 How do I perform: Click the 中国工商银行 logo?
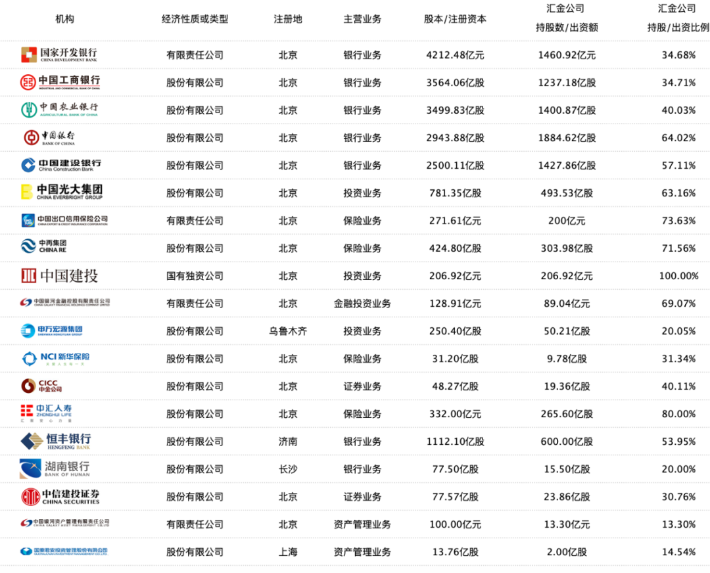pos(60,82)
